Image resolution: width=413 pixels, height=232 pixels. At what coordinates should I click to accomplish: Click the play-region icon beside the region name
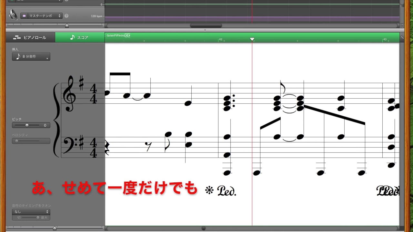128,35
